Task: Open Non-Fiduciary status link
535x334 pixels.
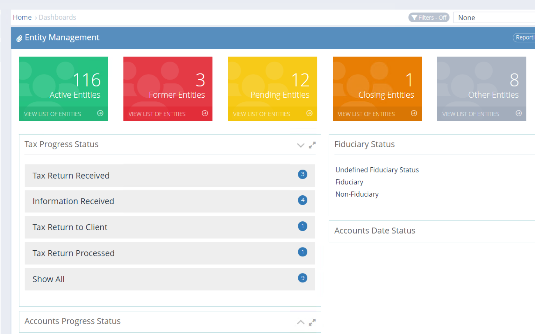Action: pos(357,194)
